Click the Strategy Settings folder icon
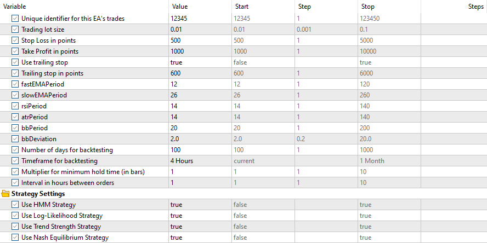 [x=5, y=194]
